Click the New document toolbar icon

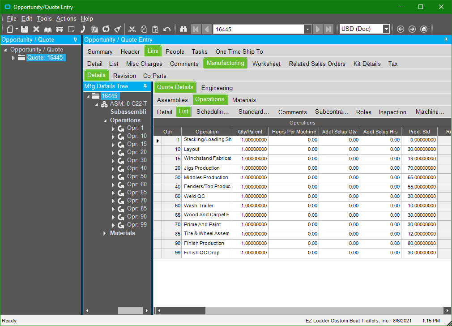10,29
